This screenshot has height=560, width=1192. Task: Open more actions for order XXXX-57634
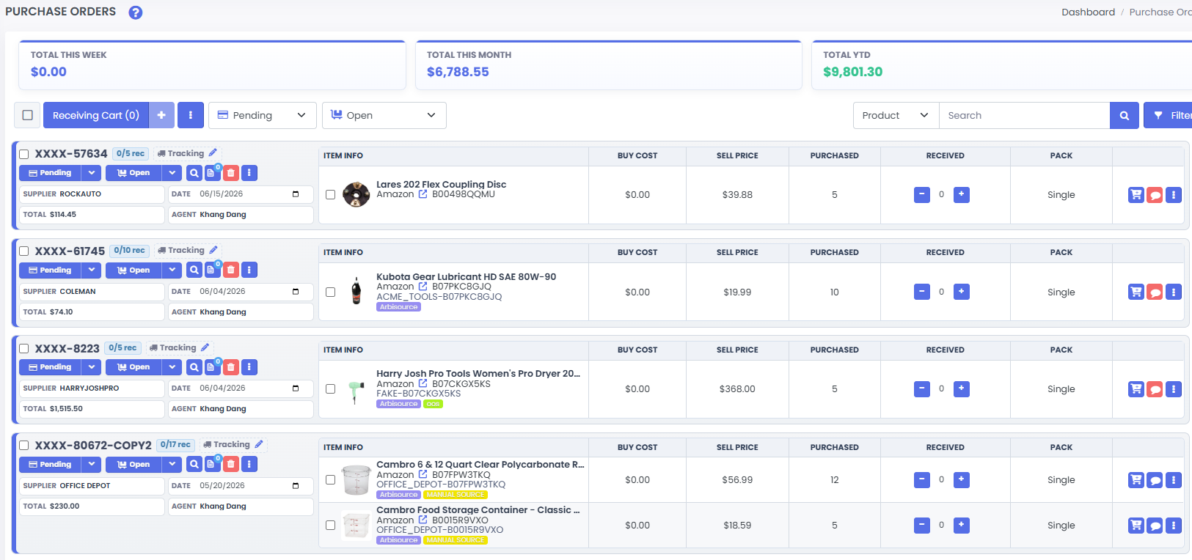[x=249, y=173]
